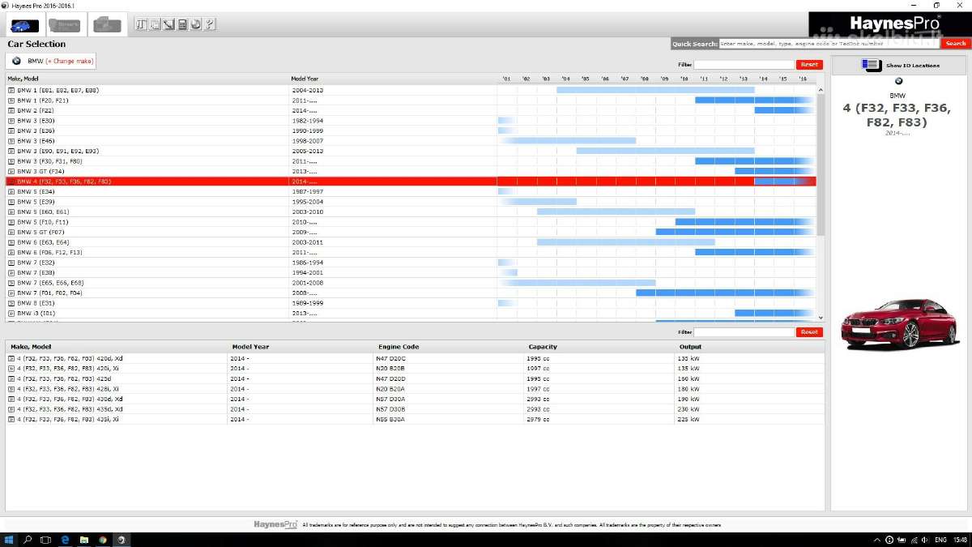
Task: Open the greyed Smart tab
Action: (65, 25)
